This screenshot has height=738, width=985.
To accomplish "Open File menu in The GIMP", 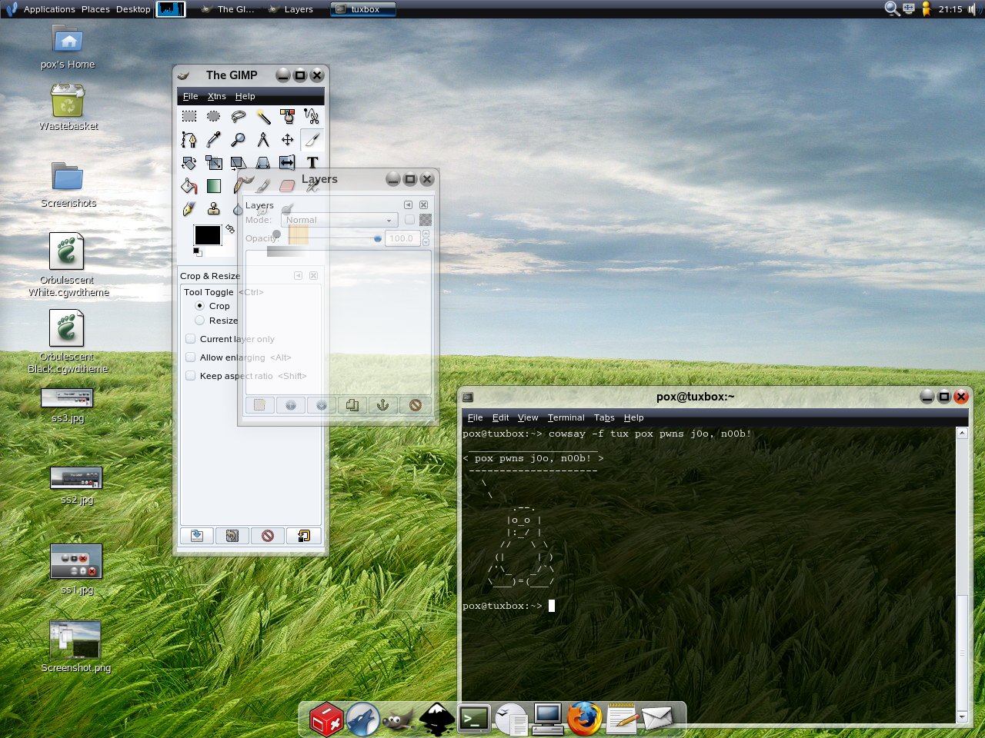I will [x=190, y=96].
